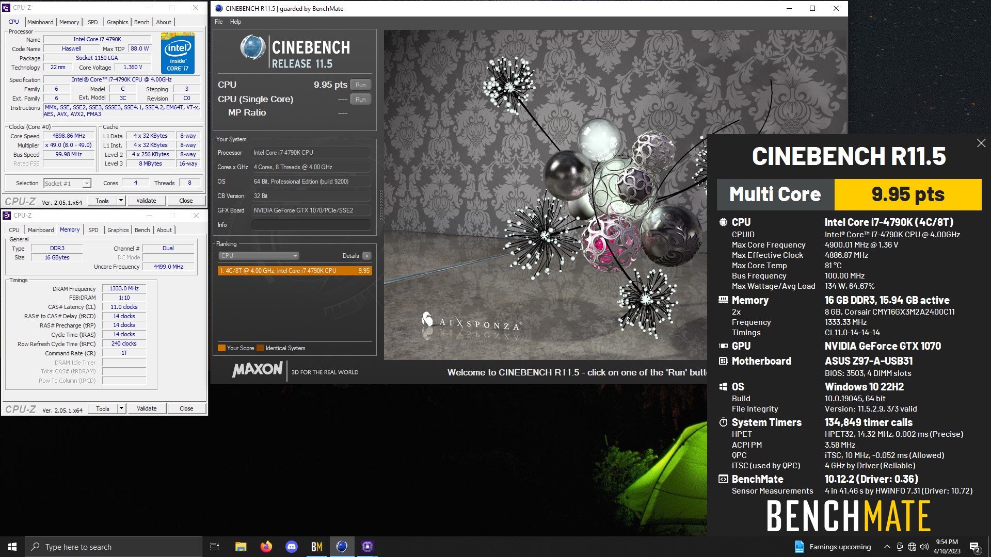Click the GFX Board GTX 1070 field
This screenshot has height=557, width=991.
pyautogui.click(x=311, y=210)
